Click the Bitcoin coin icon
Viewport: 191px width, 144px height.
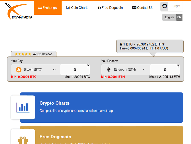coord(19,70)
